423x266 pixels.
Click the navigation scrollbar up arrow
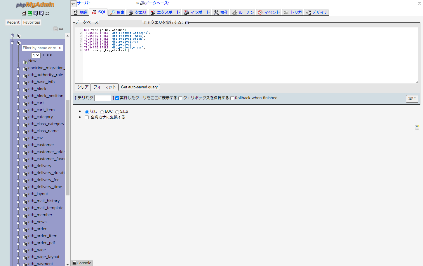click(x=68, y=36)
